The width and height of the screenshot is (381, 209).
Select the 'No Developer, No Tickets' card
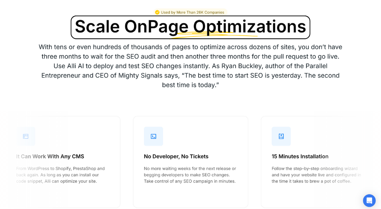pyautogui.click(x=190, y=162)
